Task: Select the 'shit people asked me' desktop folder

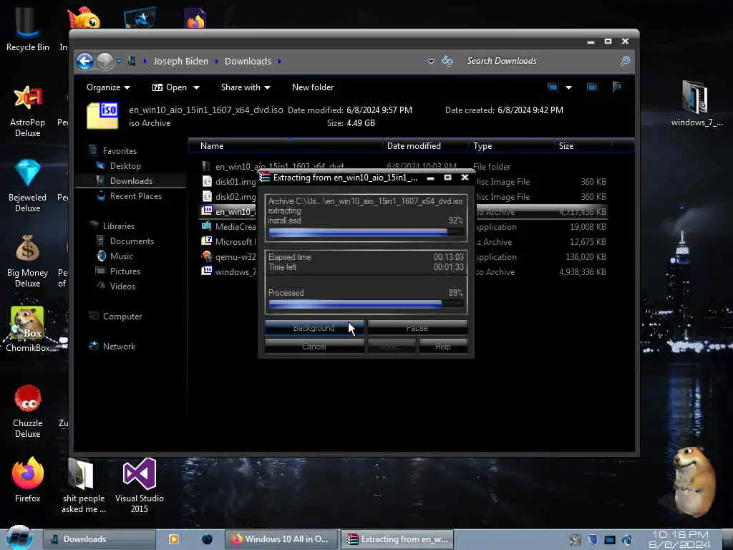Action: [x=84, y=486]
